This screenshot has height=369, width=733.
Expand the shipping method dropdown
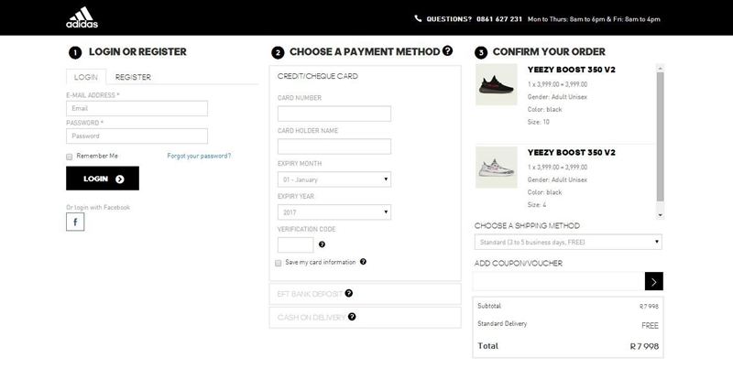[x=567, y=242]
